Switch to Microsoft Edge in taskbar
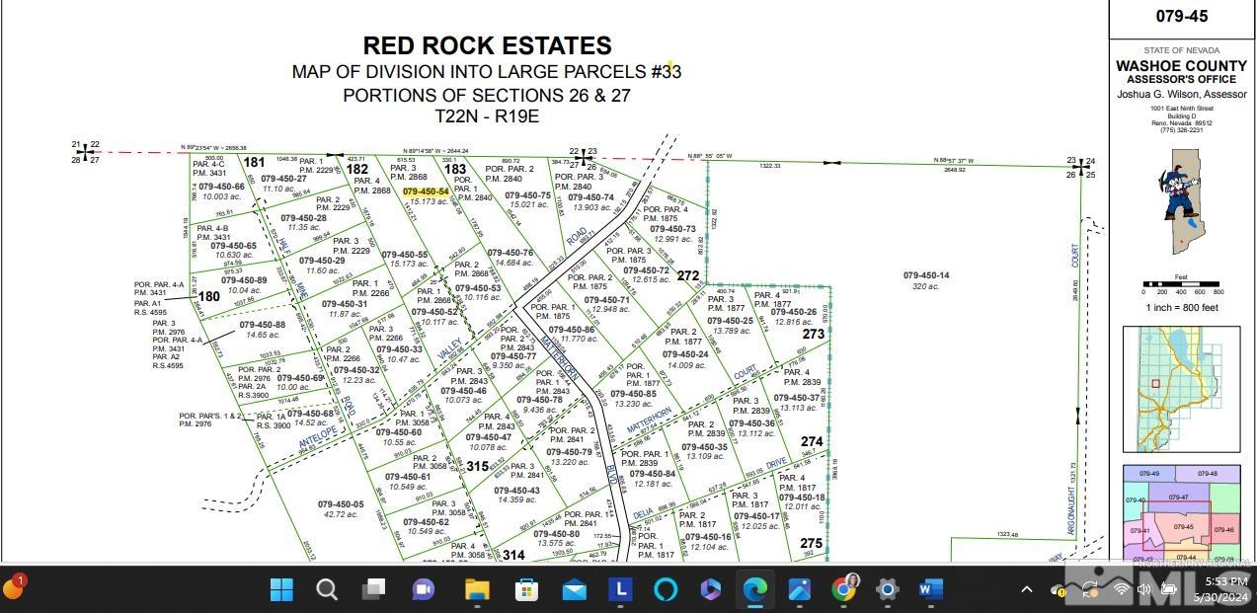This screenshot has height=613, width=1257. (755, 589)
